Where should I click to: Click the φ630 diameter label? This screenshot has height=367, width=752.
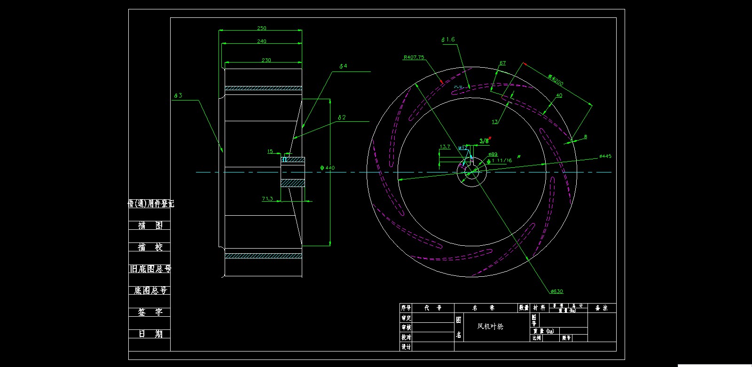[556, 291]
